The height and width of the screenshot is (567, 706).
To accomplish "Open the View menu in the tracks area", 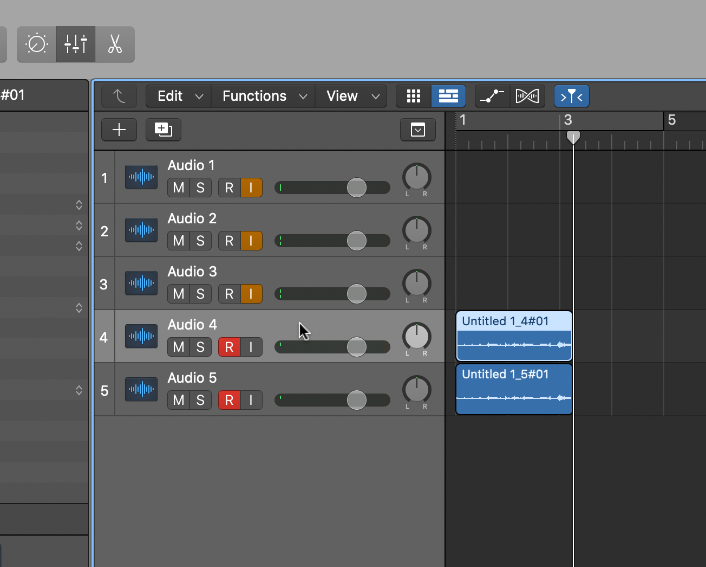I will coord(351,96).
